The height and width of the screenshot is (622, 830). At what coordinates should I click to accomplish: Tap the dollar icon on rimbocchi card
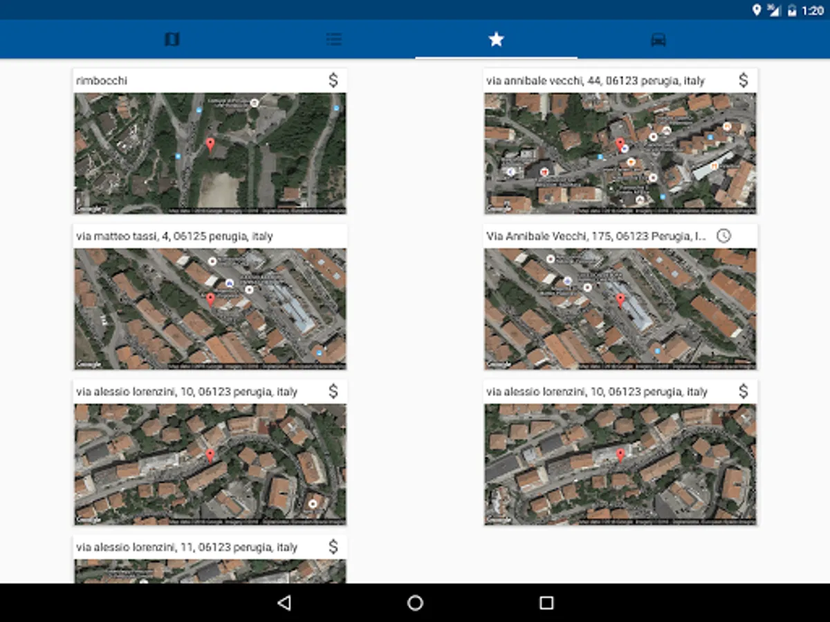point(333,80)
